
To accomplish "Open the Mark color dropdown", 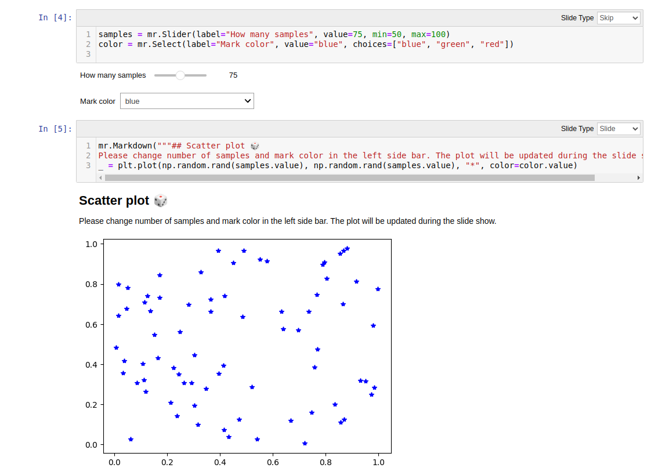I will [x=186, y=101].
